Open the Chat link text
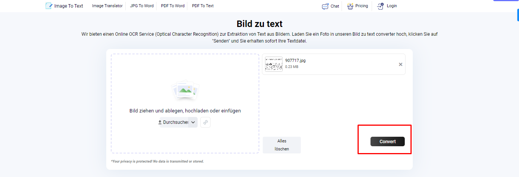Viewport: 519px width, 177px height. (335, 6)
